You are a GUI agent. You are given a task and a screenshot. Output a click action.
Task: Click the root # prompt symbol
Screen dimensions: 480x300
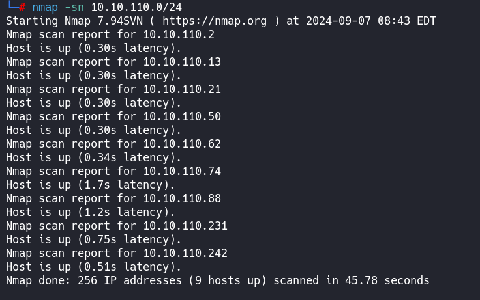pos(22,7)
